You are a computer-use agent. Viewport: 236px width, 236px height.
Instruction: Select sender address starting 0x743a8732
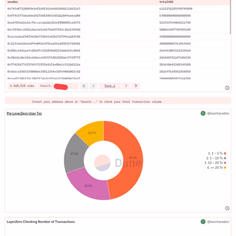pyautogui.click(x=44, y=8)
